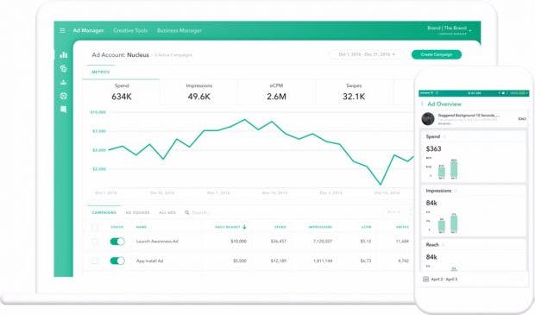The image size is (535, 315).
Task: Select the eCPM metric card
Action: point(276,92)
